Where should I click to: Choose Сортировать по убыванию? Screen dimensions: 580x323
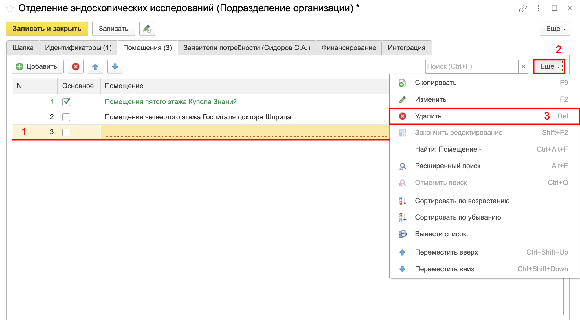coord(484,217)
